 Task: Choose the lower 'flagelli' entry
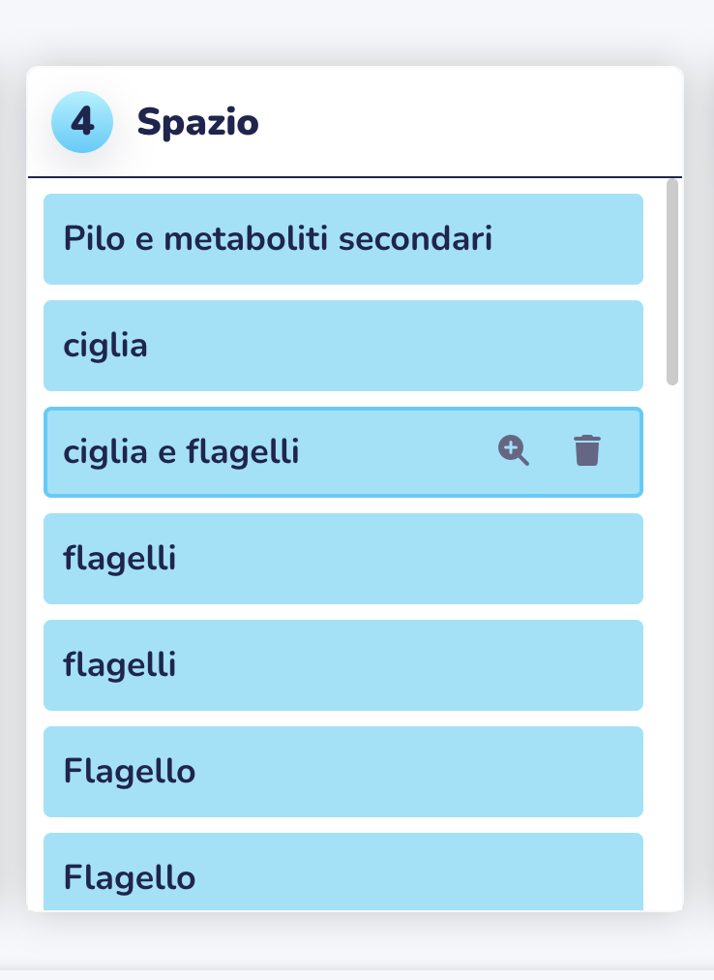[342, 665]
